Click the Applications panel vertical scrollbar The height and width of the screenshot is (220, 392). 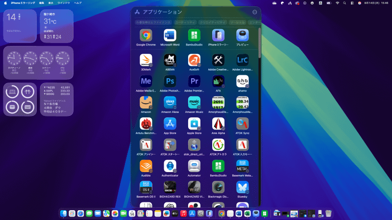pos(260,43)
